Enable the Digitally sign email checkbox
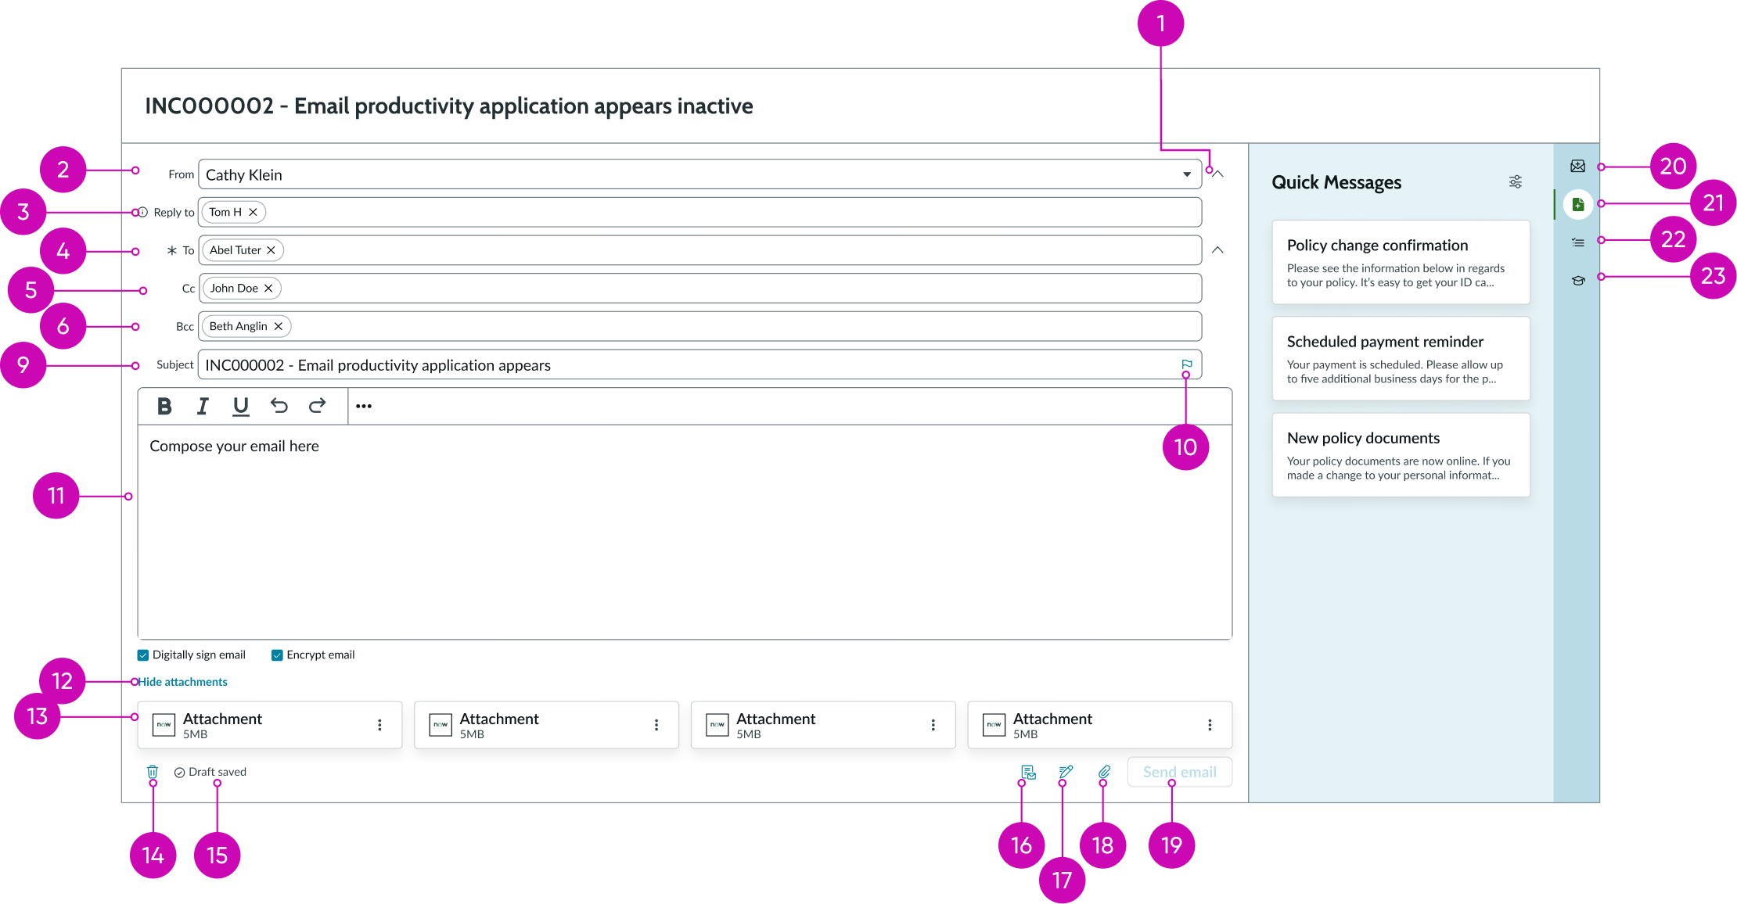Screen dimensions: 1737x904 coord(142,655)
